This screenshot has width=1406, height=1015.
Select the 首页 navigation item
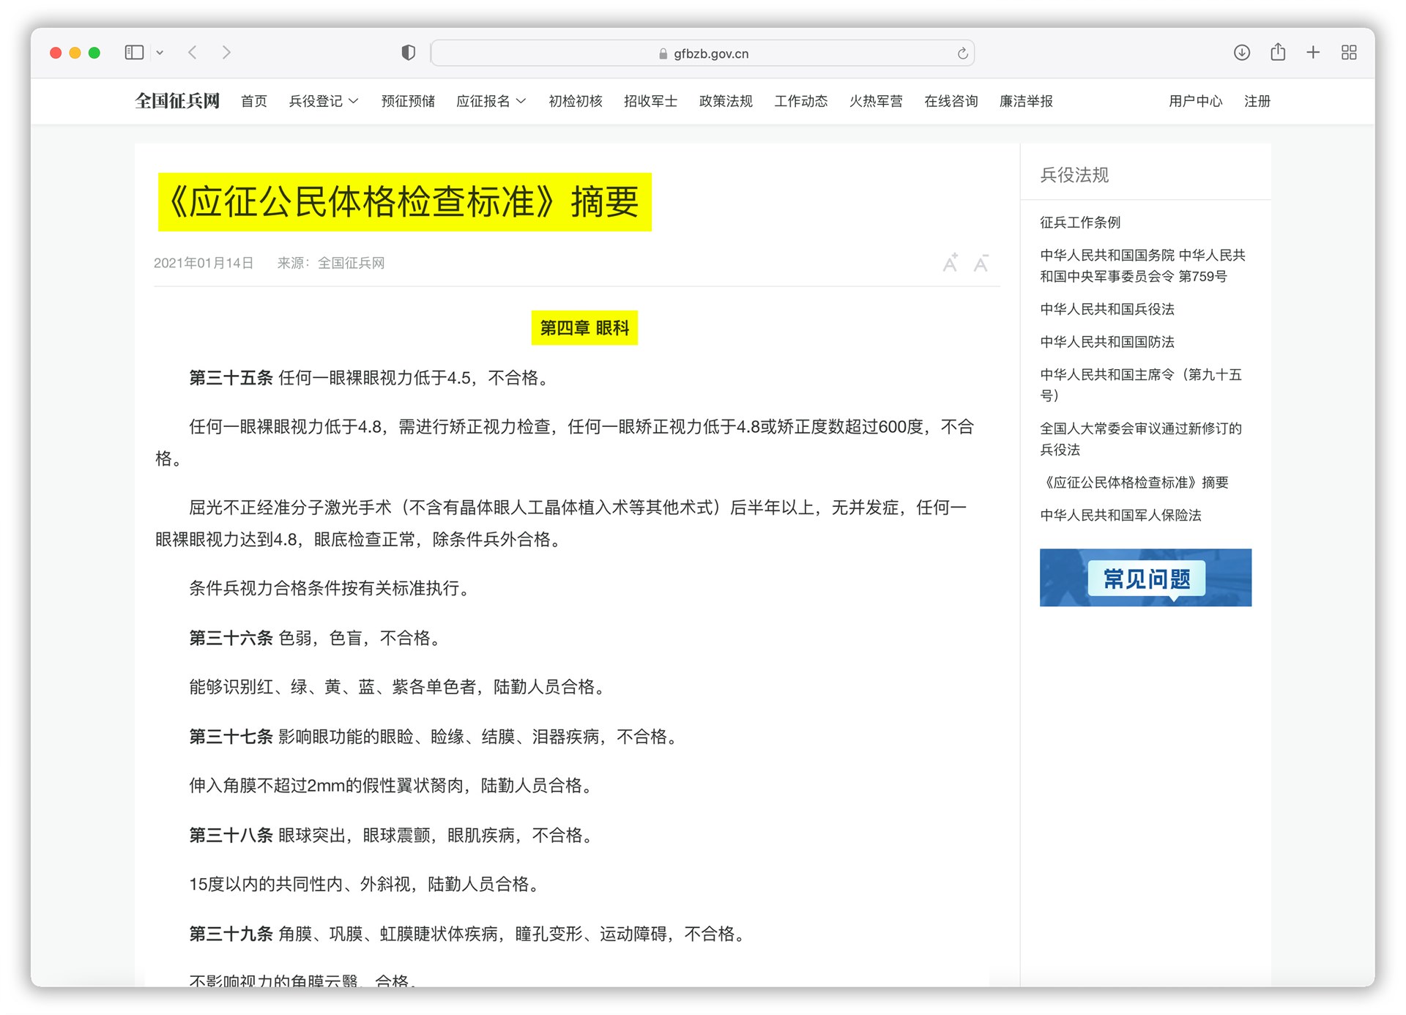253,101
